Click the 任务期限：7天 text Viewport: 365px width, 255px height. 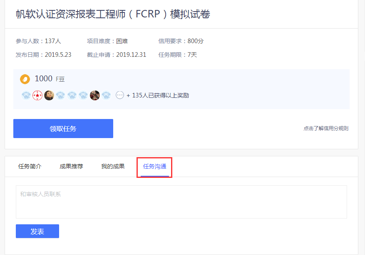pos(178,55)
